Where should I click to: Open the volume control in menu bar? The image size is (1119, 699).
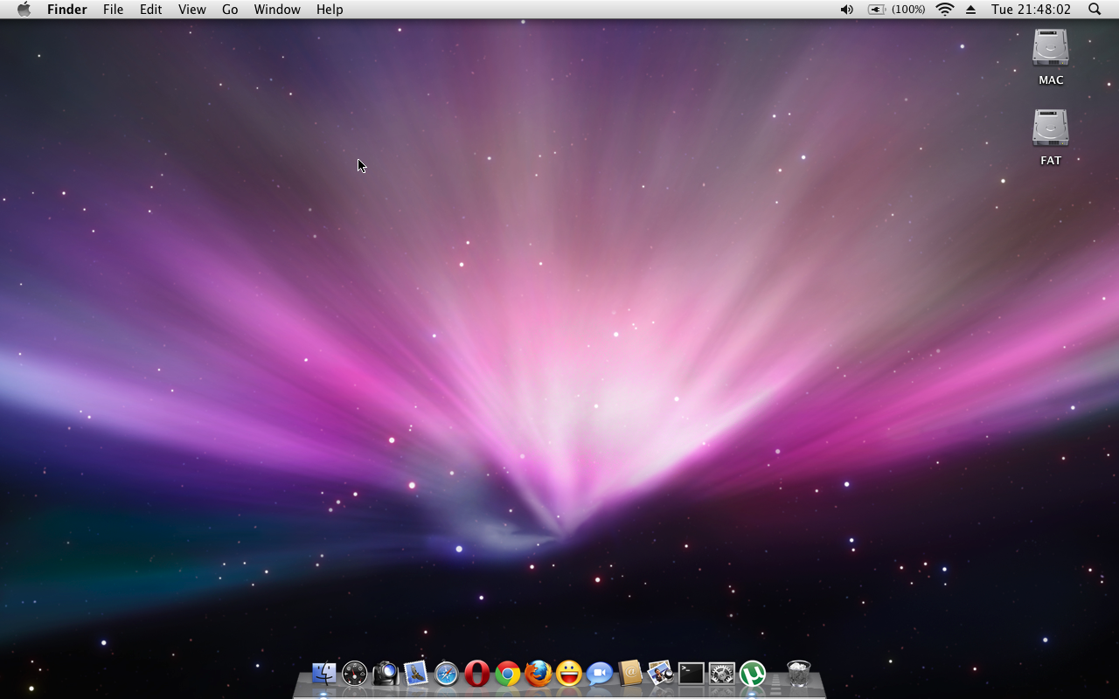pyautogui.click(x=846, y=10)
